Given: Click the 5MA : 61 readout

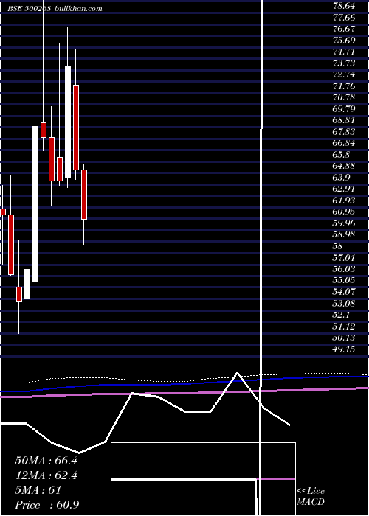Looking at the screenshot, I should click(38, 490).
